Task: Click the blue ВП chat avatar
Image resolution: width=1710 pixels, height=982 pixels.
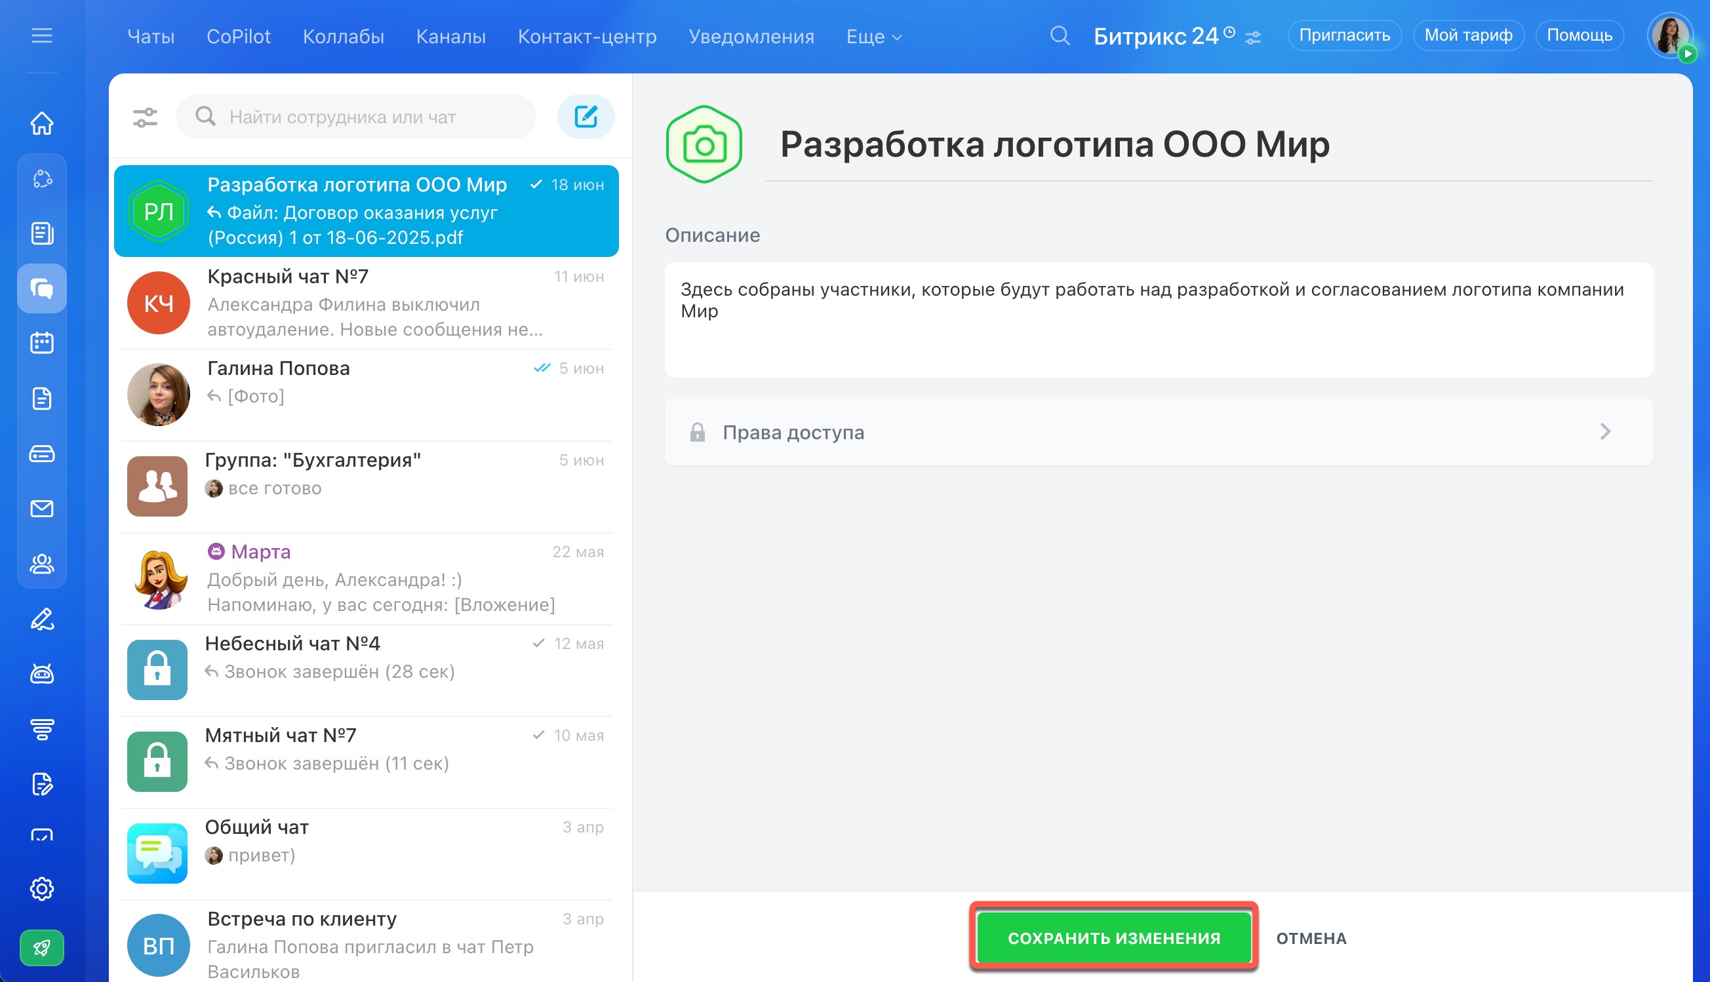Action: click(159, 945)
